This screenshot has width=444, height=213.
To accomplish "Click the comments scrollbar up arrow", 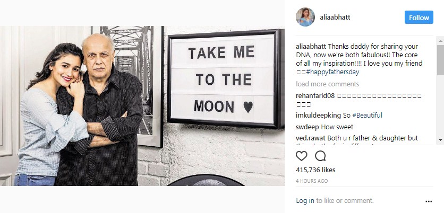I will [x=440, y=40].
